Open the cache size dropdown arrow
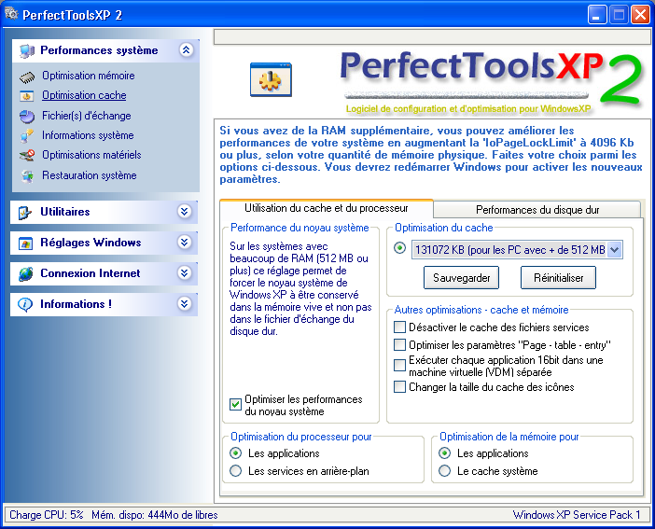 [614, 250]
